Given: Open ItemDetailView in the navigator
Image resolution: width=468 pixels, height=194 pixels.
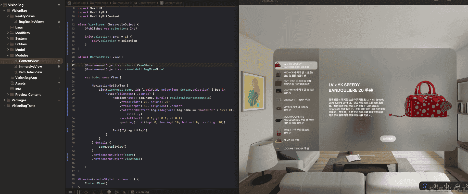Looking at the screenshot, I should tap(30, 72).
